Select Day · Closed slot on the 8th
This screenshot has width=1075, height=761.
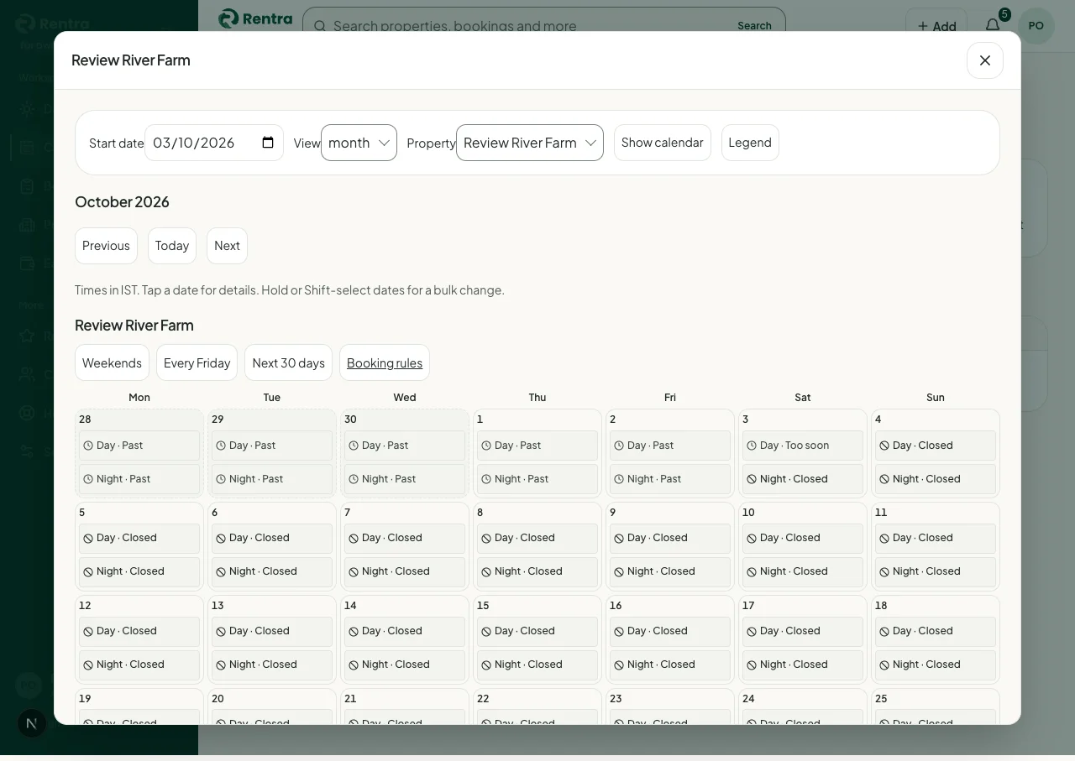coord(537,538)
